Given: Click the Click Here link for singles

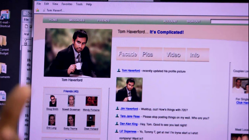Looking at the screenshot, I should (x=242, y=103).
